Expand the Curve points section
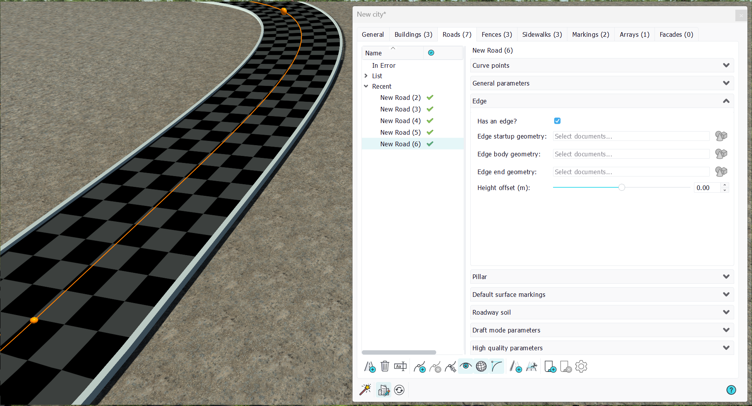 coord(602,65)
